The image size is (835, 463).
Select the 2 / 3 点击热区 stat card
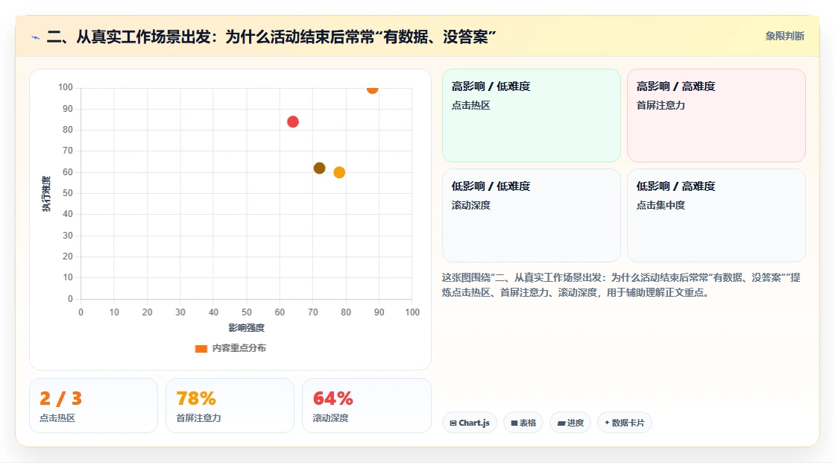pyautogui.click(x=94, y=406)
